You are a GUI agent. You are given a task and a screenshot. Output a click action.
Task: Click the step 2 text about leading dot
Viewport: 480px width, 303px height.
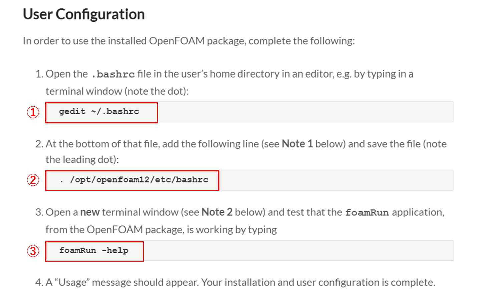point(82,160)
